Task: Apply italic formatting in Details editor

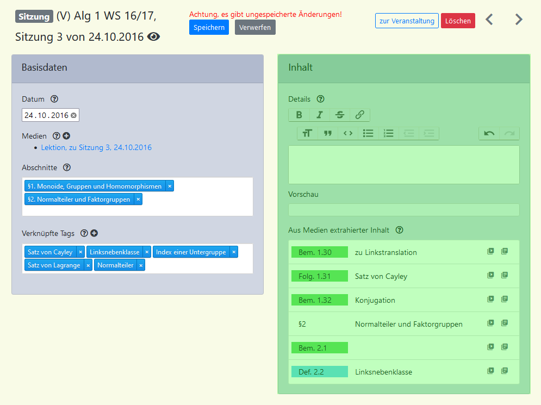Action: pos(319,115)
